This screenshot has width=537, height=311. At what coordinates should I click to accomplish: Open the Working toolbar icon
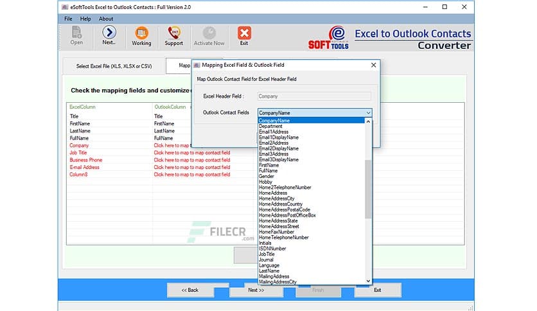[141, 36]
